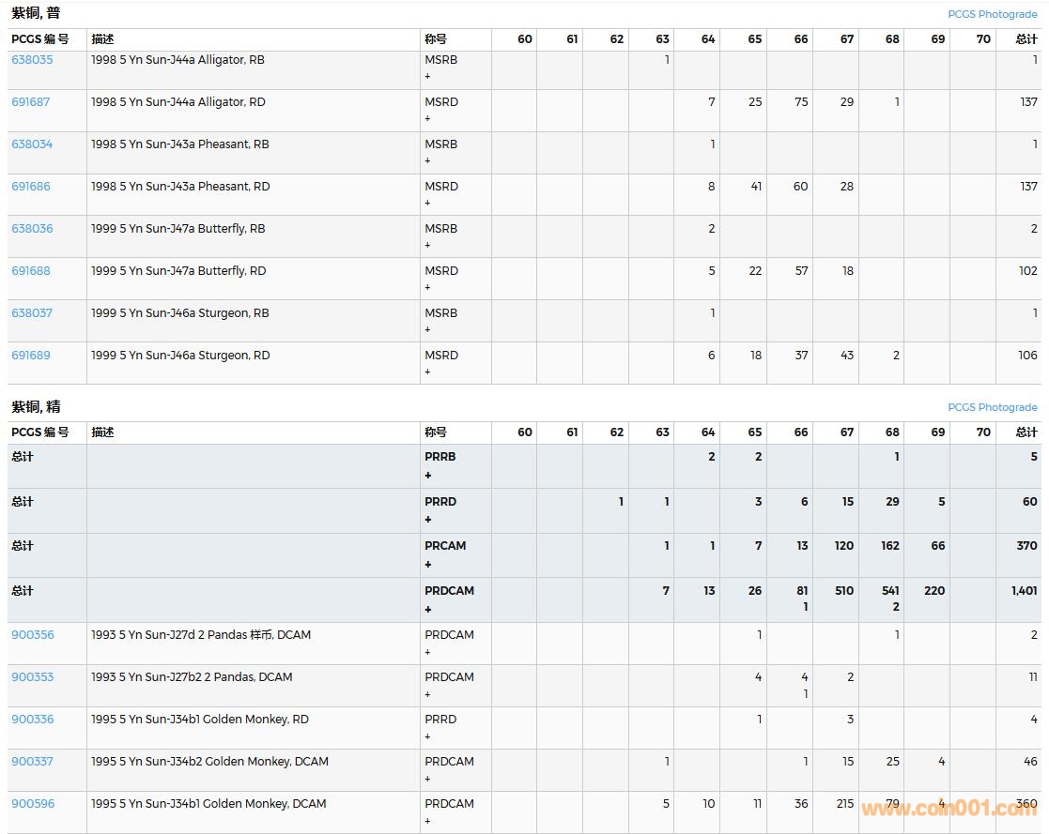Open PCGS number 900356 2 Pandas link
The height and width of the screenshot is (834, 1049).
click(32, 634)
